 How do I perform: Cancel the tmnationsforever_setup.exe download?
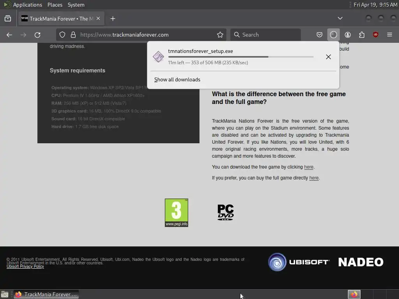tap(328, 57)
